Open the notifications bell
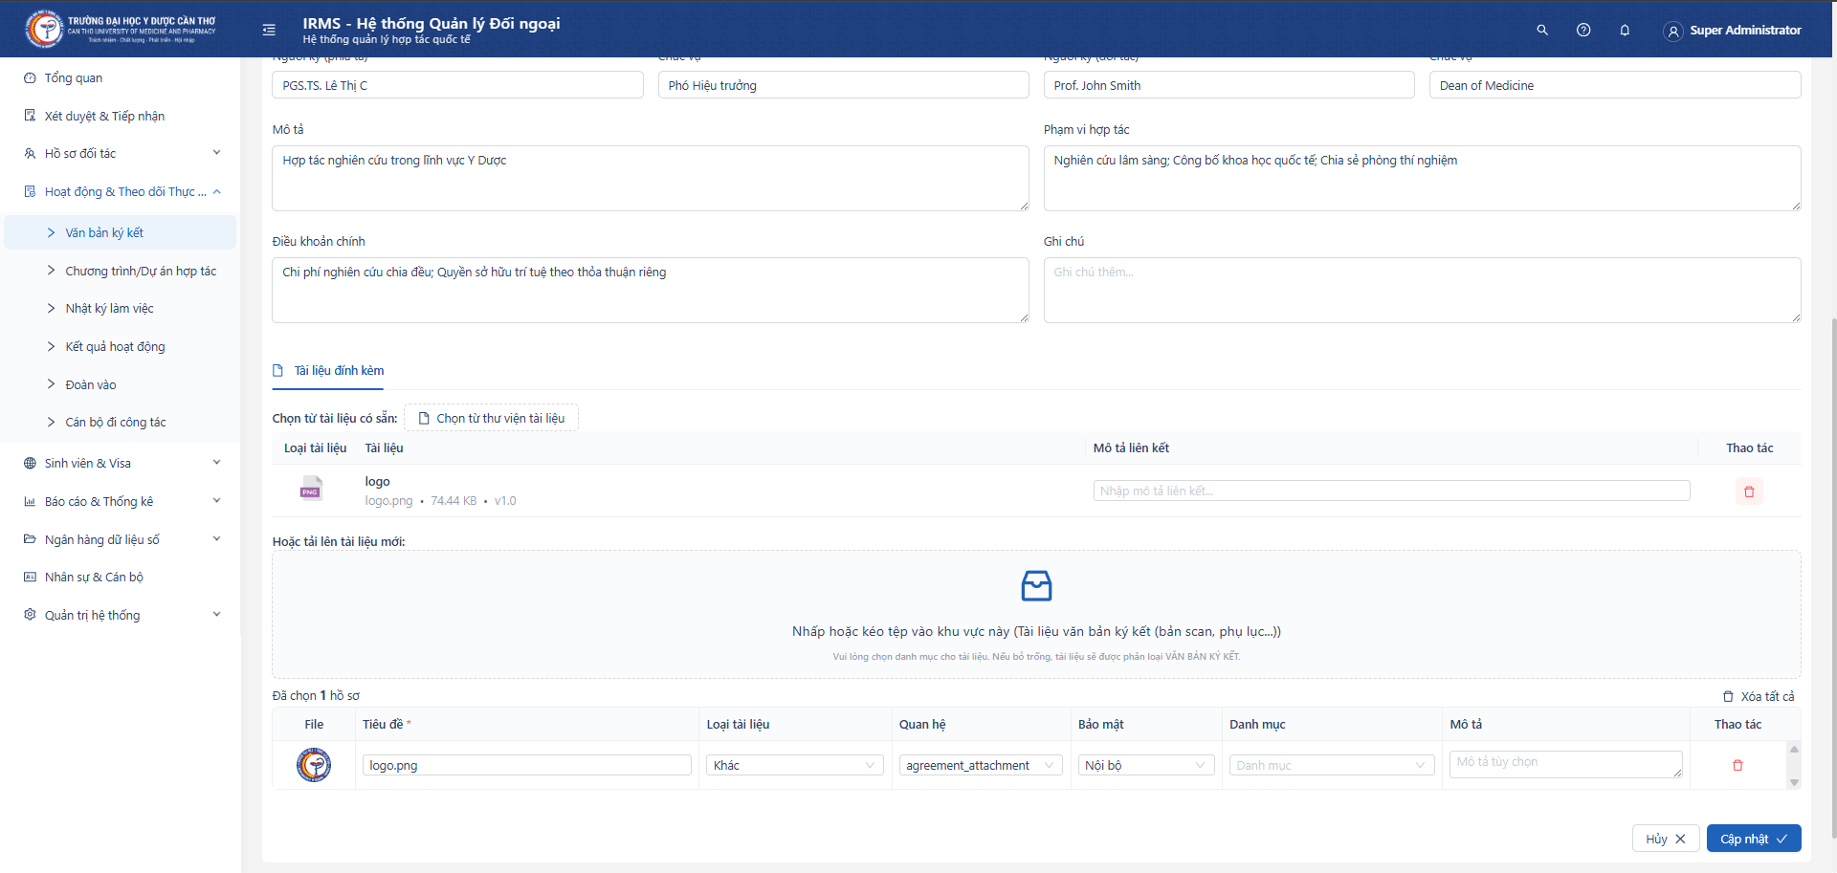 1625,30
